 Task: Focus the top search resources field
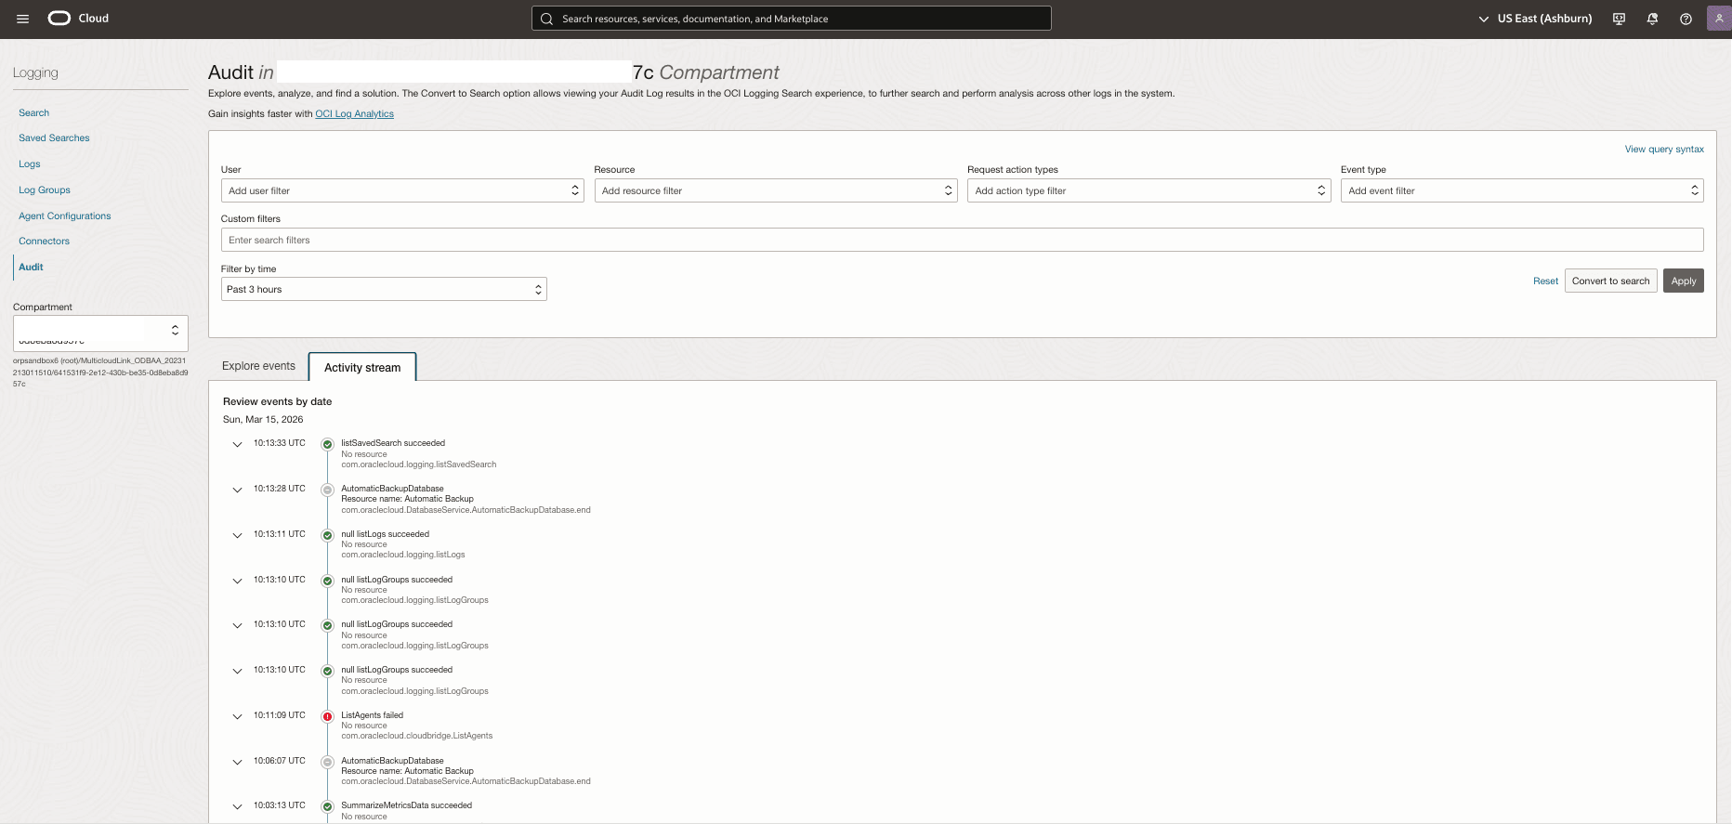[x=792, y=19]
